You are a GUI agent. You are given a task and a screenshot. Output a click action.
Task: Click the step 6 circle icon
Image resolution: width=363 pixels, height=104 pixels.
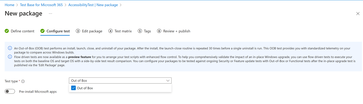coord(159,31)
